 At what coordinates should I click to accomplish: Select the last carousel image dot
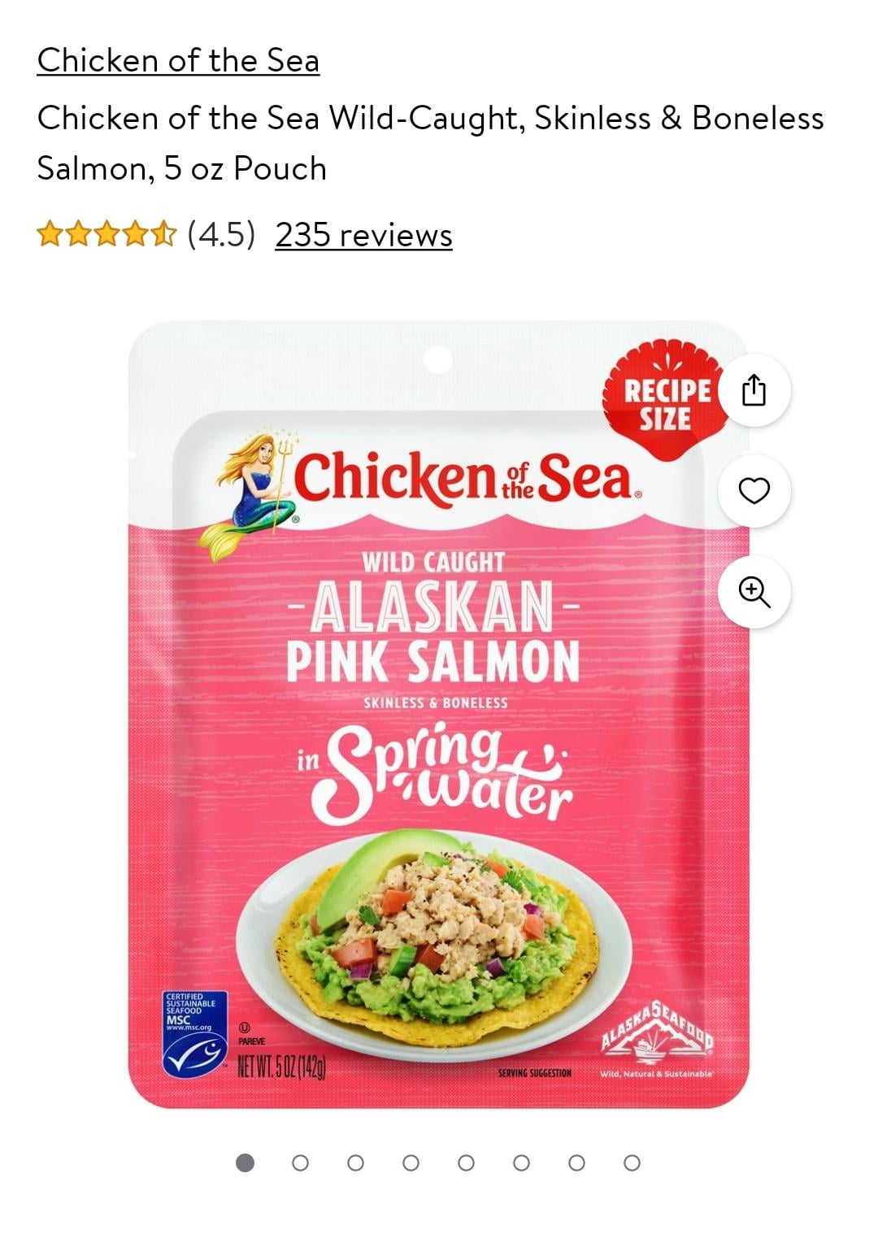point(632,1163)
